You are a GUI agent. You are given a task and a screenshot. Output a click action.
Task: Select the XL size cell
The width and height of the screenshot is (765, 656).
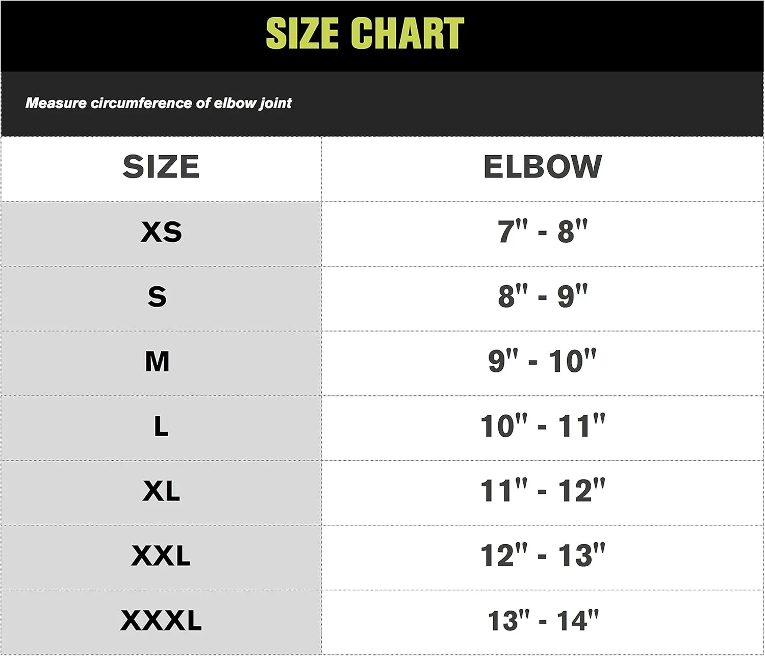(x=161, y=493)
